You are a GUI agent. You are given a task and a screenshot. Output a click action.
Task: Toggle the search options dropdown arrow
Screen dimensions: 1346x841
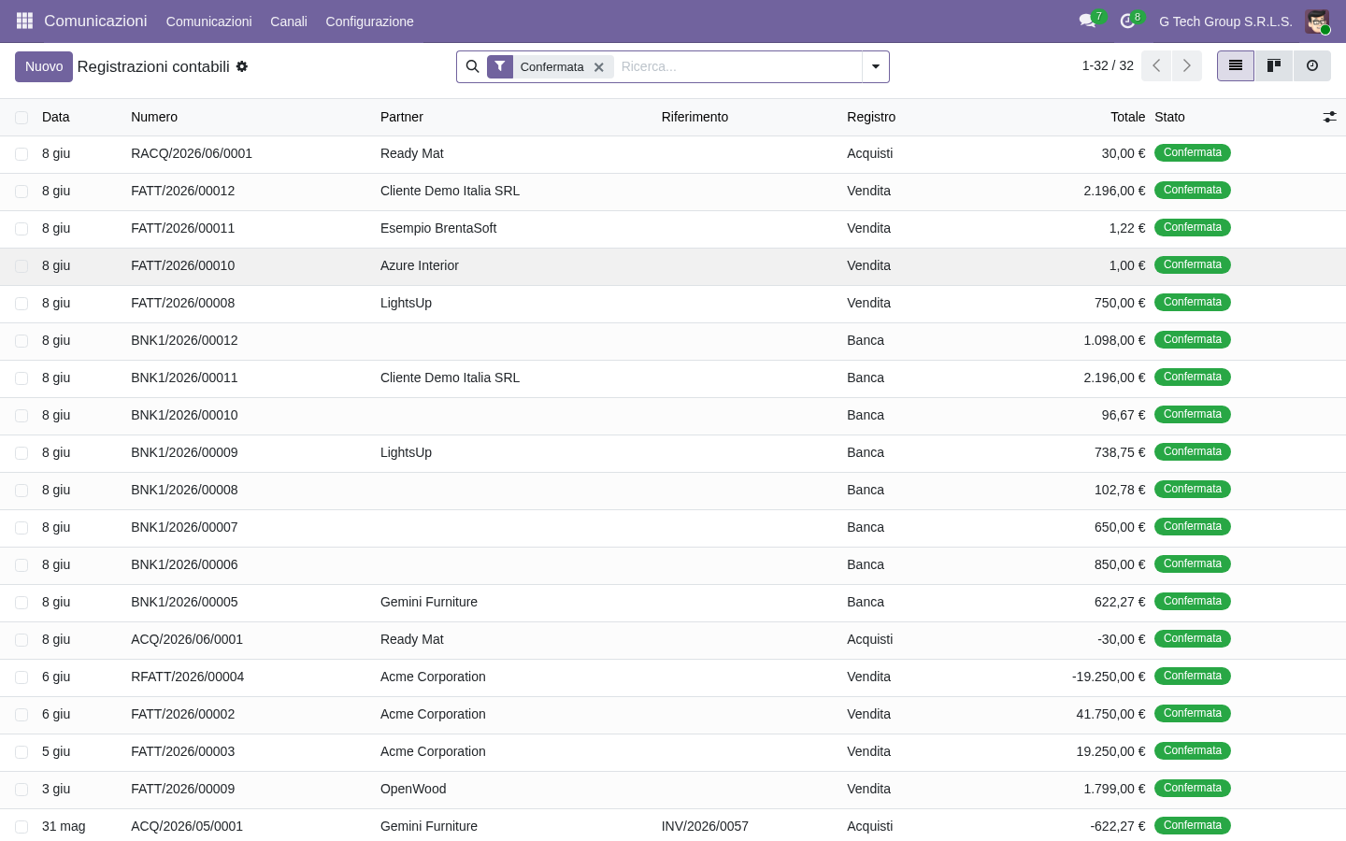pyautogui.click(x=876, y=66)
